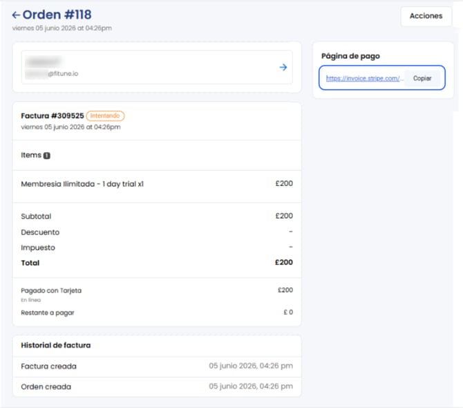Click the Página de pago heading
The width and height of the screenshot is (463, 408).
click(350, 56)
